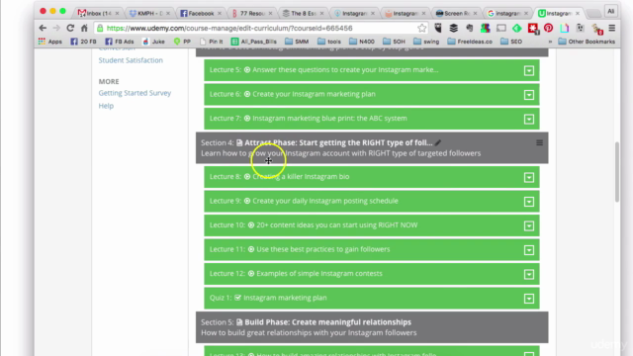
Task: Switch to the Gmail Inbox tab
Action: coord(97,13)
